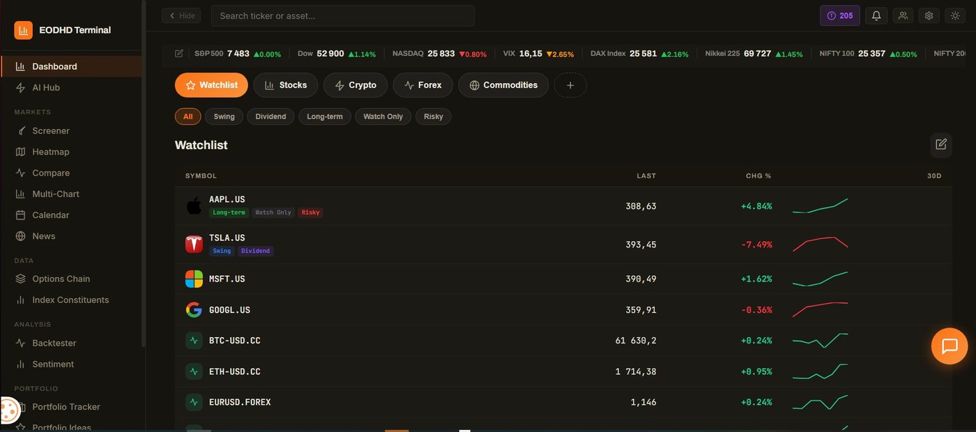Click the EURUSD.FOREX pulse icon
The height and width of the screenshot is (432, 976).
[194, 402]
